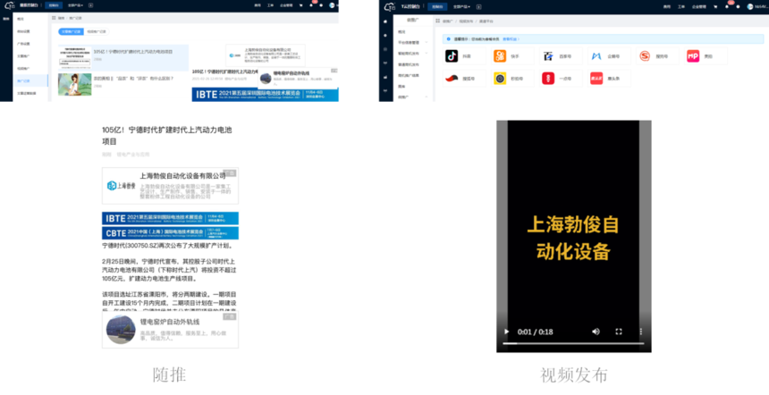Play the 上海勃俊自动化设备 video
Screen dimensions: 769x395
(x=507, y=332)
